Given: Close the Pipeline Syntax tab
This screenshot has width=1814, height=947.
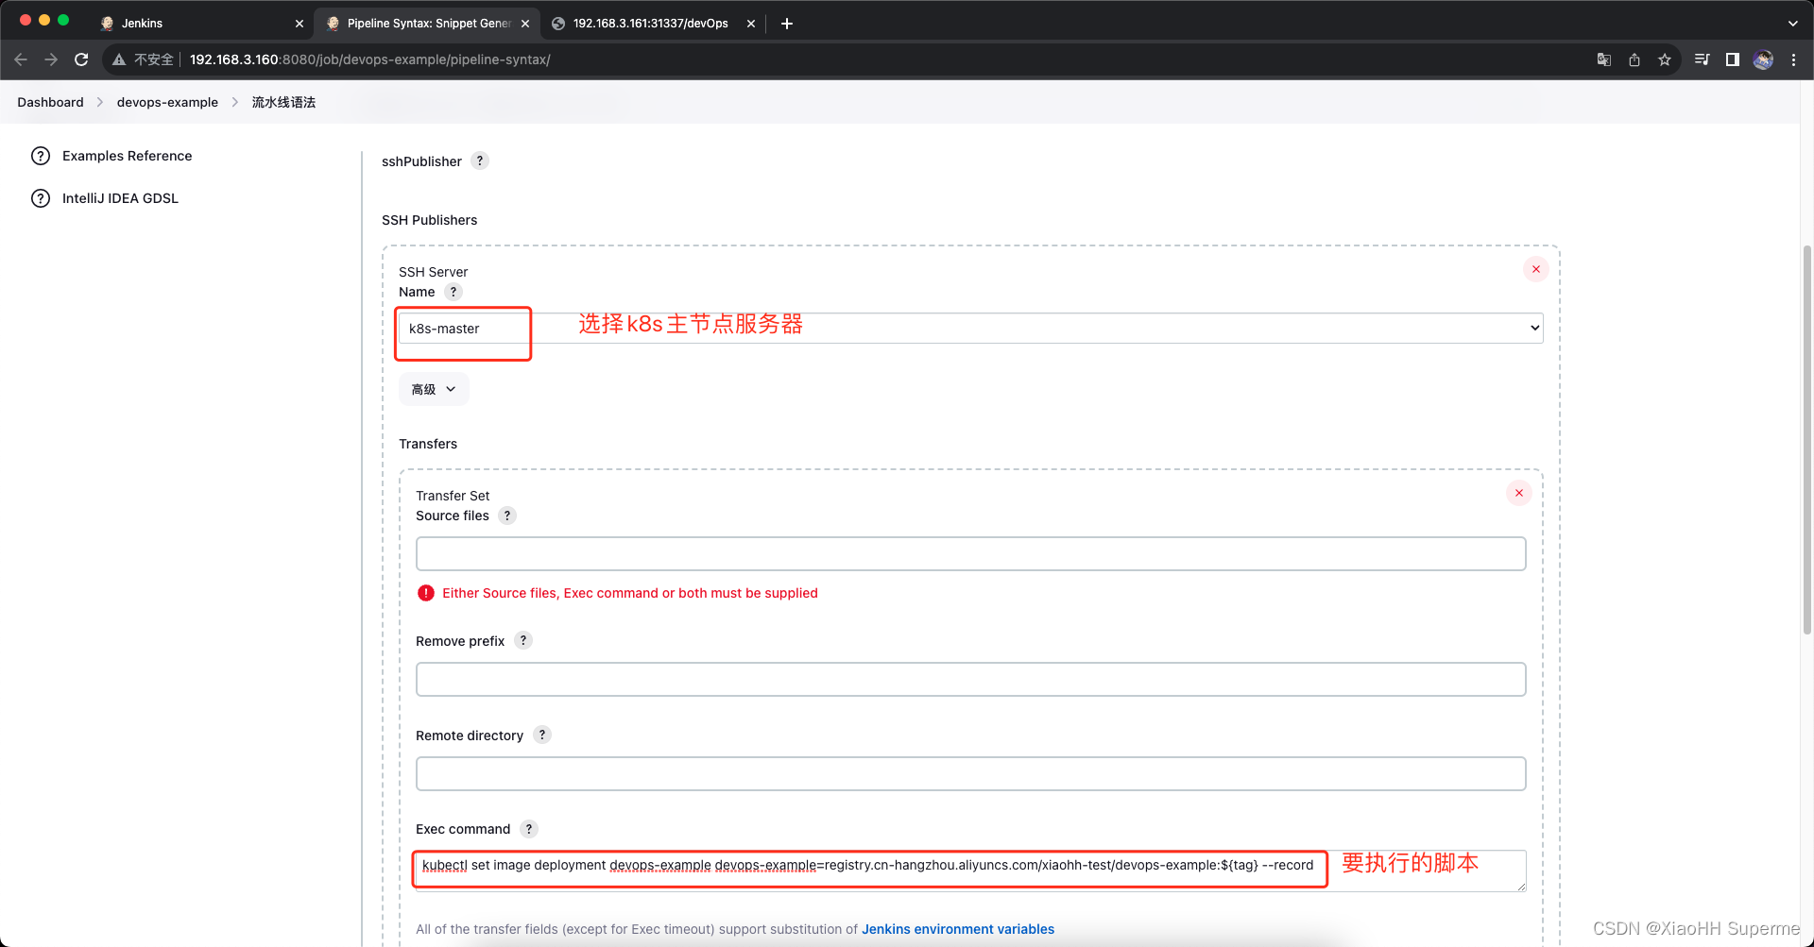Looking at the screenshot, I should 525,24.
